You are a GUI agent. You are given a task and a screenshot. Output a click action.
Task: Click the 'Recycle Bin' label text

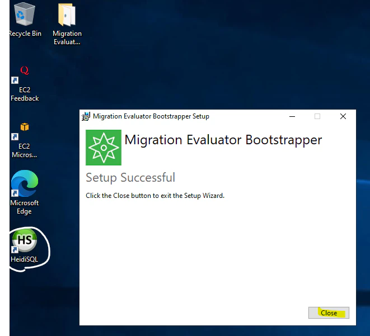tap(25, 34)
